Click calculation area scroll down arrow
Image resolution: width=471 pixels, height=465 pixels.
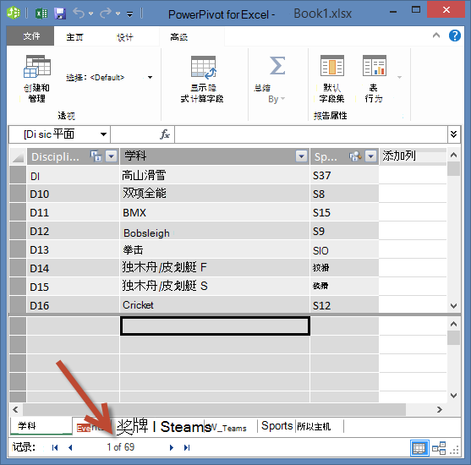[x=453, y=396]
